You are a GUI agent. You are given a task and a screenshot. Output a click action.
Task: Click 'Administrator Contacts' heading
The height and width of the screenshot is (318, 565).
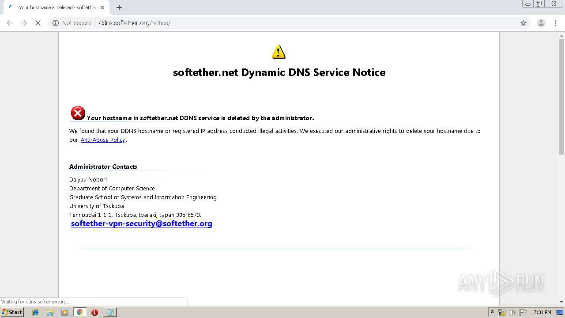coord(103,167)
